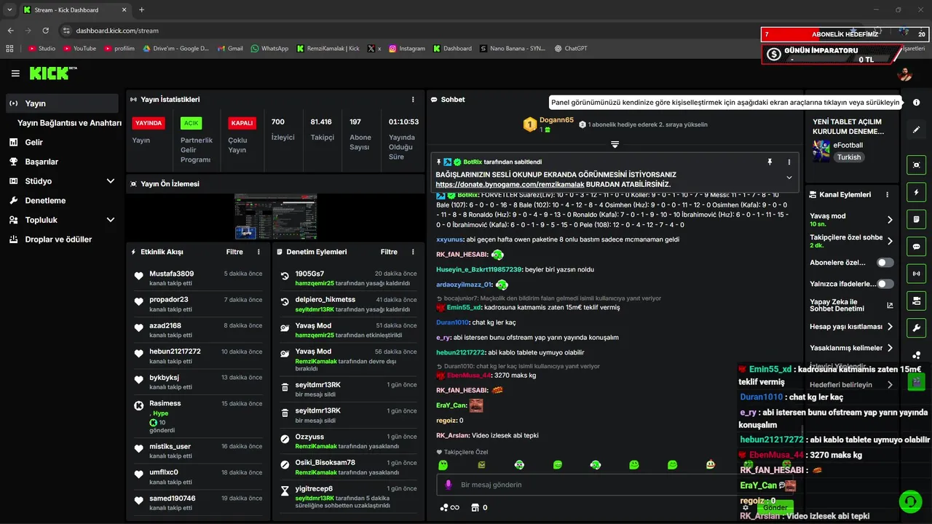Image resolution: width=932 pixels, height=524 pixels.
Task: Open the donate.bynogame.com link in pinned message
Action: (x=511, y=185)
